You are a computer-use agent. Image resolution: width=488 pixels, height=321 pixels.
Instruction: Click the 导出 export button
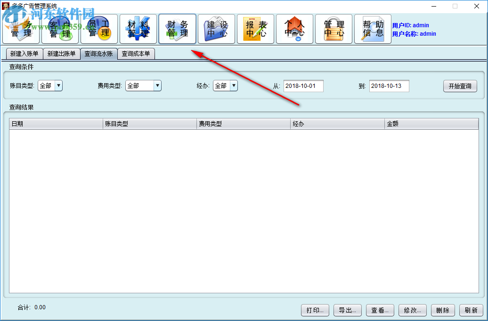click(x=347, y=310)
